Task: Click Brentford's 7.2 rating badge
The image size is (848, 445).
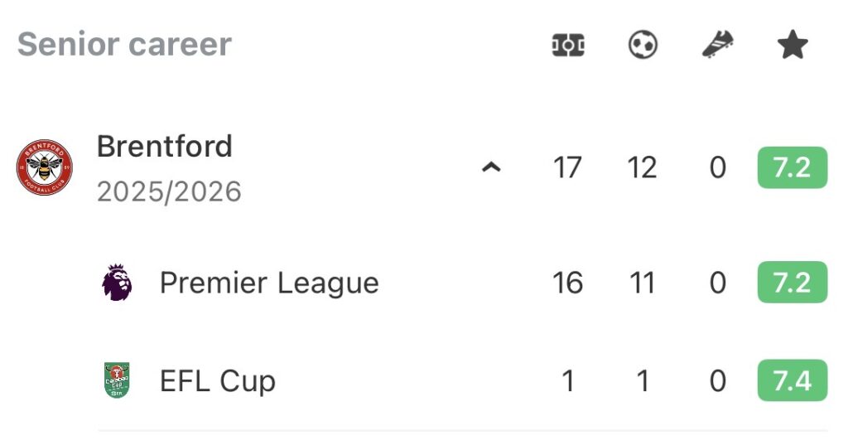Action: click(x=792, y=168)
